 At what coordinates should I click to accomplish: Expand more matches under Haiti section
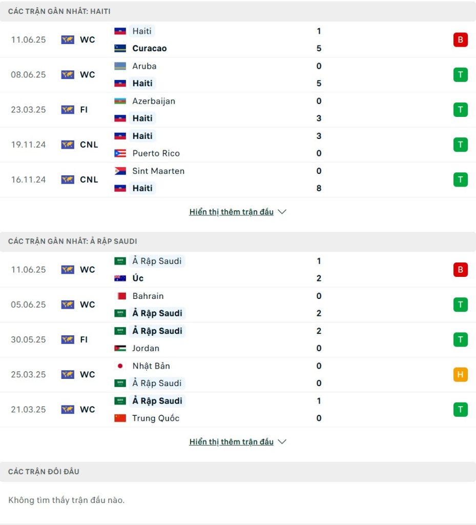(232, 212)
